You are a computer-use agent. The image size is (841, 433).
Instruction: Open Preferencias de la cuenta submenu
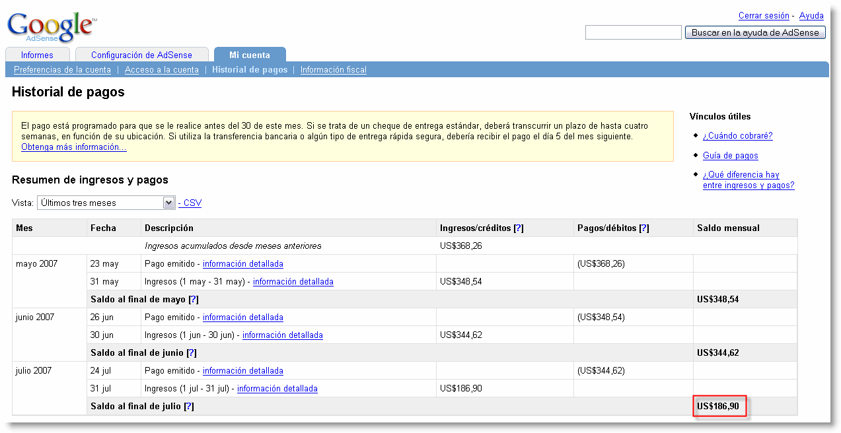tap(62, 70)
